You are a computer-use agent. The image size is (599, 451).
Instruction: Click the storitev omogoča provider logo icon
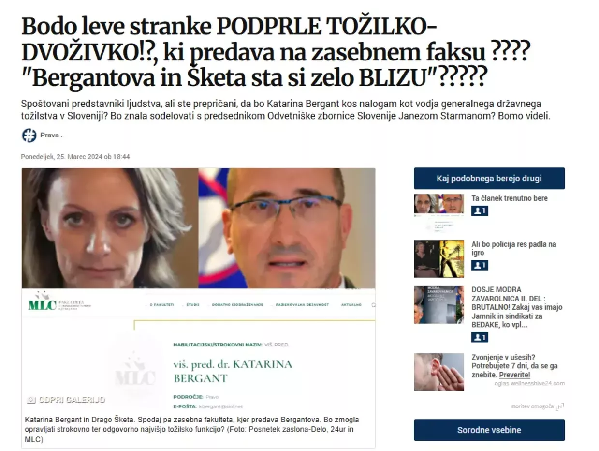coord(560,406)
